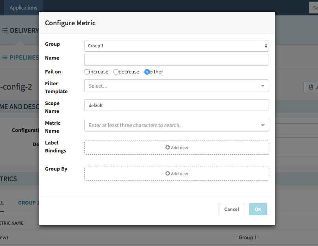Open the Filter Template select dropdown
The height and width of the screenshot is (246, 318).
point(177,86)
